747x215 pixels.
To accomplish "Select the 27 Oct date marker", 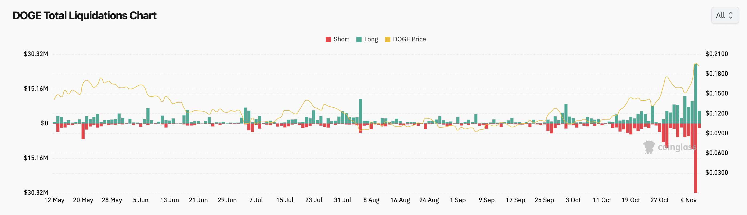I will tap(659, 200).
